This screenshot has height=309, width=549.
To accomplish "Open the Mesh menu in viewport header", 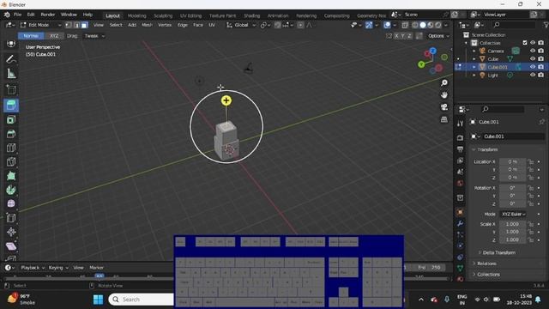I will coord(147,25).
